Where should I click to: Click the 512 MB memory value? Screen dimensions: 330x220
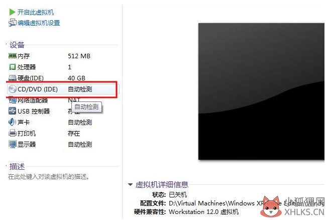79,56
